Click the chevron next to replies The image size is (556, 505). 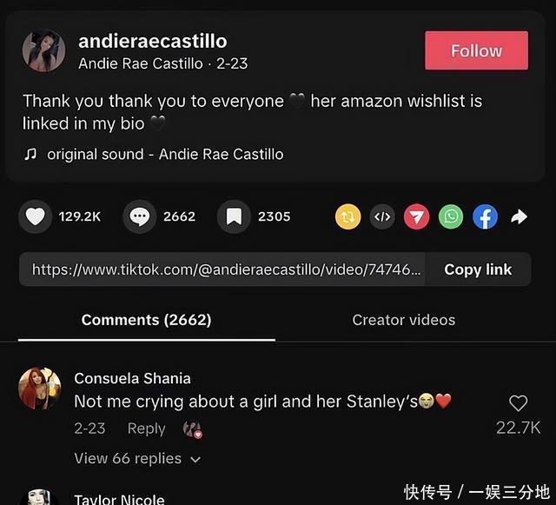point(195,460)
